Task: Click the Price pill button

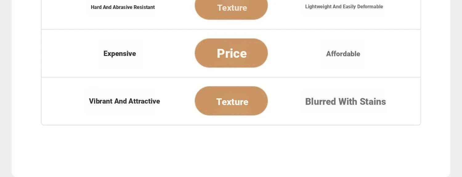Action: tap(231, 53)
